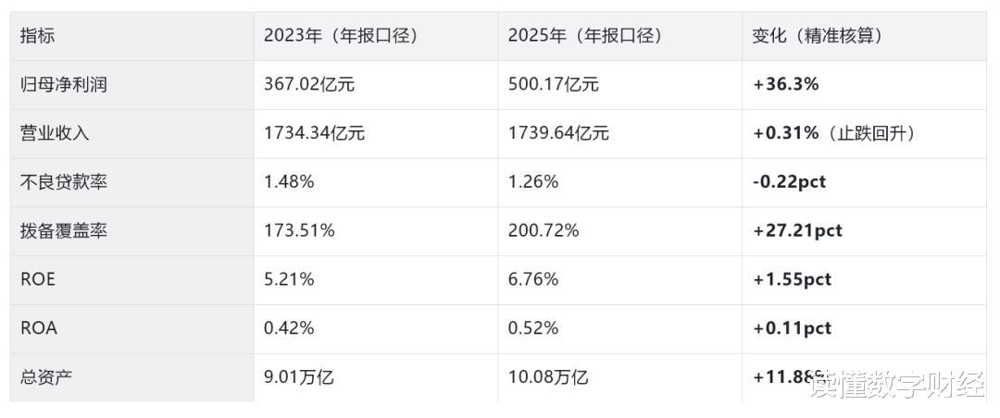The image size is (1000, 418).
Task: Select the 不良贷款率 row label
Action: pos(64,182)
